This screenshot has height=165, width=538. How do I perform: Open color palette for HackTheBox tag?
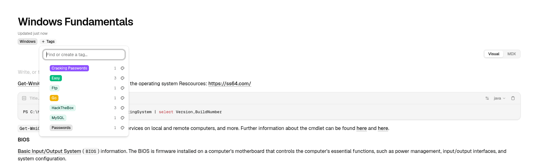click(123, 108)
